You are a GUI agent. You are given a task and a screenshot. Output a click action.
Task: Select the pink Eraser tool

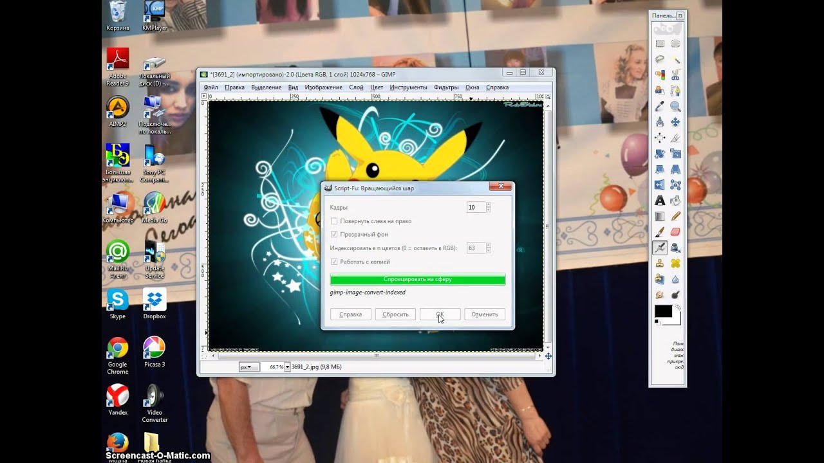pos(675,232)
